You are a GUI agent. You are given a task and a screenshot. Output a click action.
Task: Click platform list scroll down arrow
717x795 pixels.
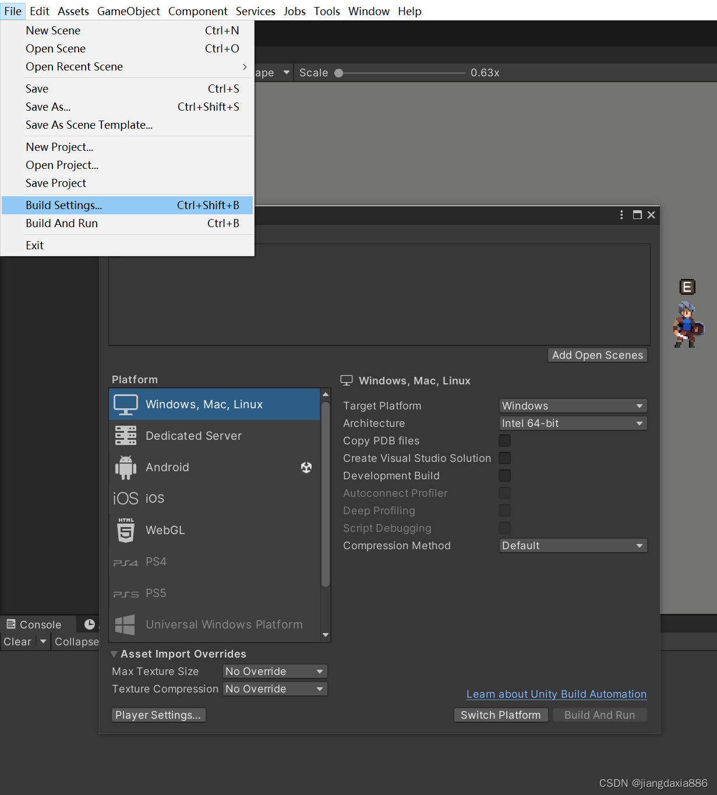click(x=326, y=635)
